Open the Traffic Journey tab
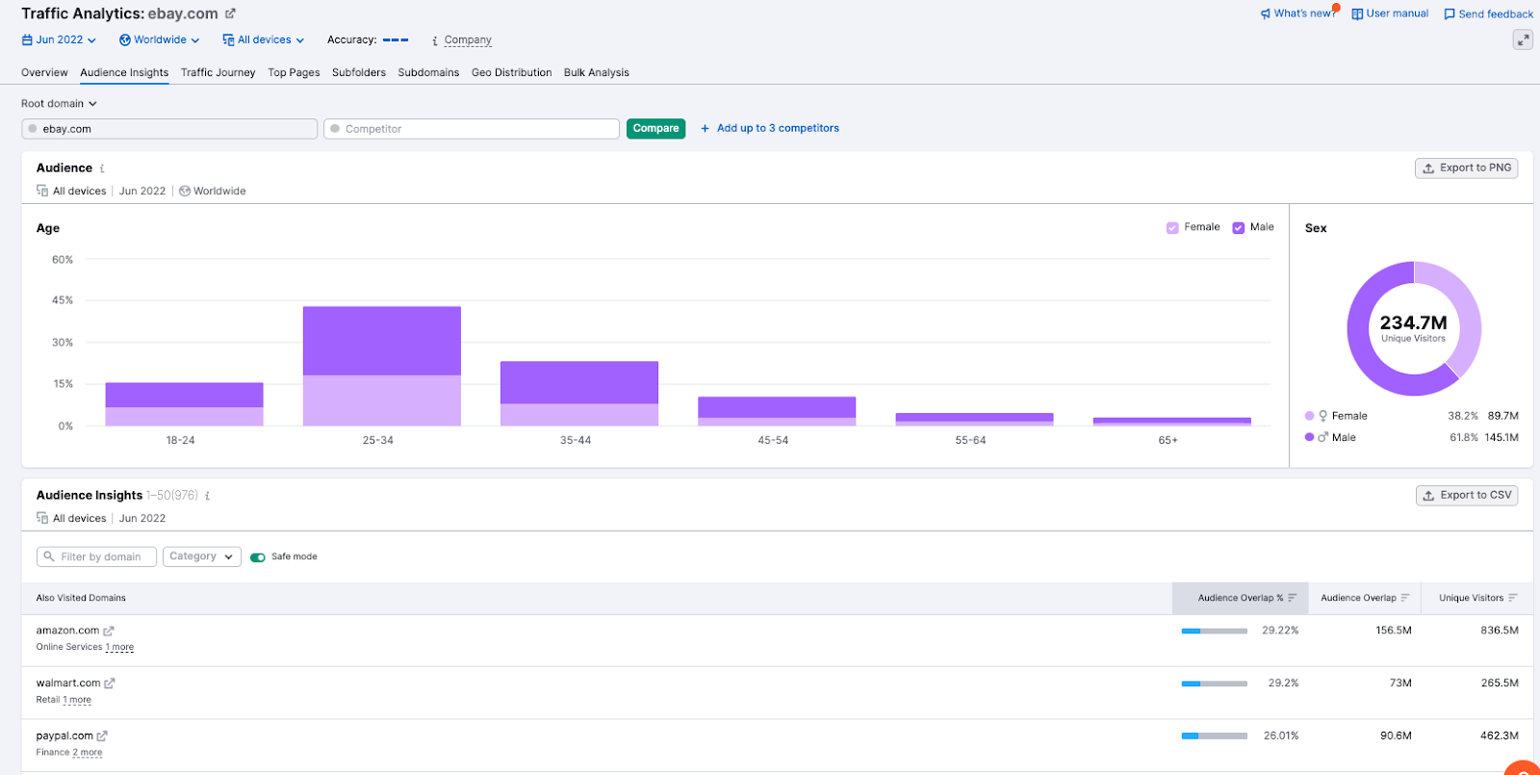This screenshot has width=1540, height=775. point(218,73)
